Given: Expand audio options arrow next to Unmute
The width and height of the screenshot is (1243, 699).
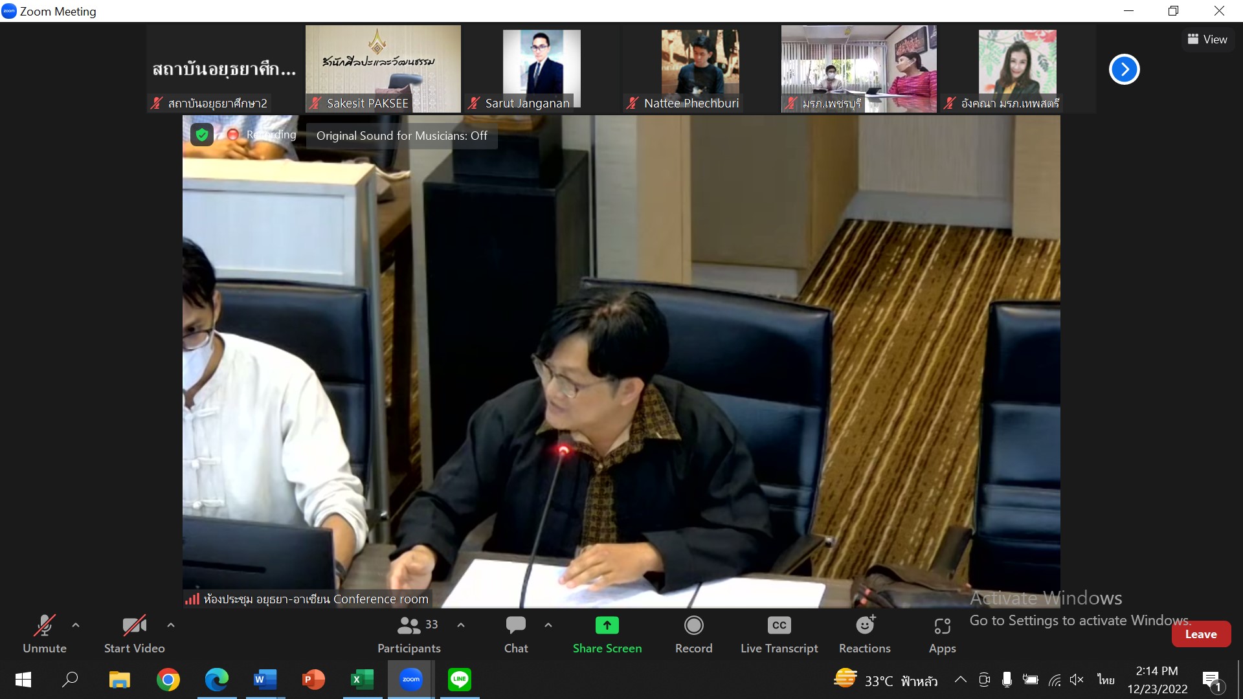Looking at the screenshot, I should tap(76, 625).
